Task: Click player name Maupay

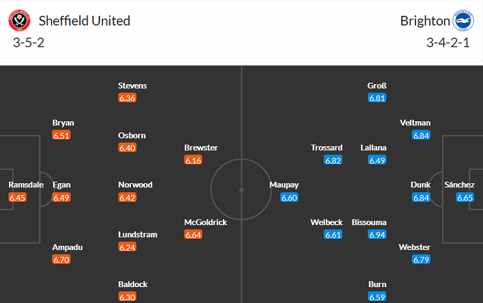Action: pos(283,185)
